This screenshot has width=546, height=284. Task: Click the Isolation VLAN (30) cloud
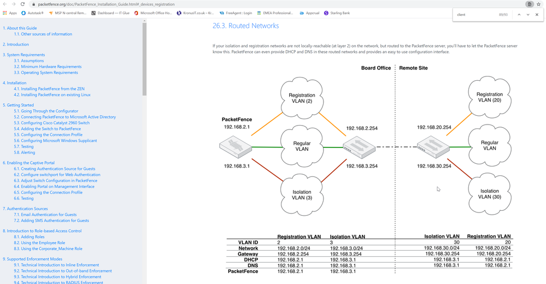coord(490,194)
